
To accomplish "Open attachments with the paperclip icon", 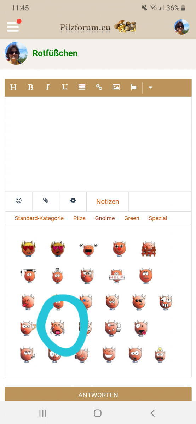I will (46, 201).
